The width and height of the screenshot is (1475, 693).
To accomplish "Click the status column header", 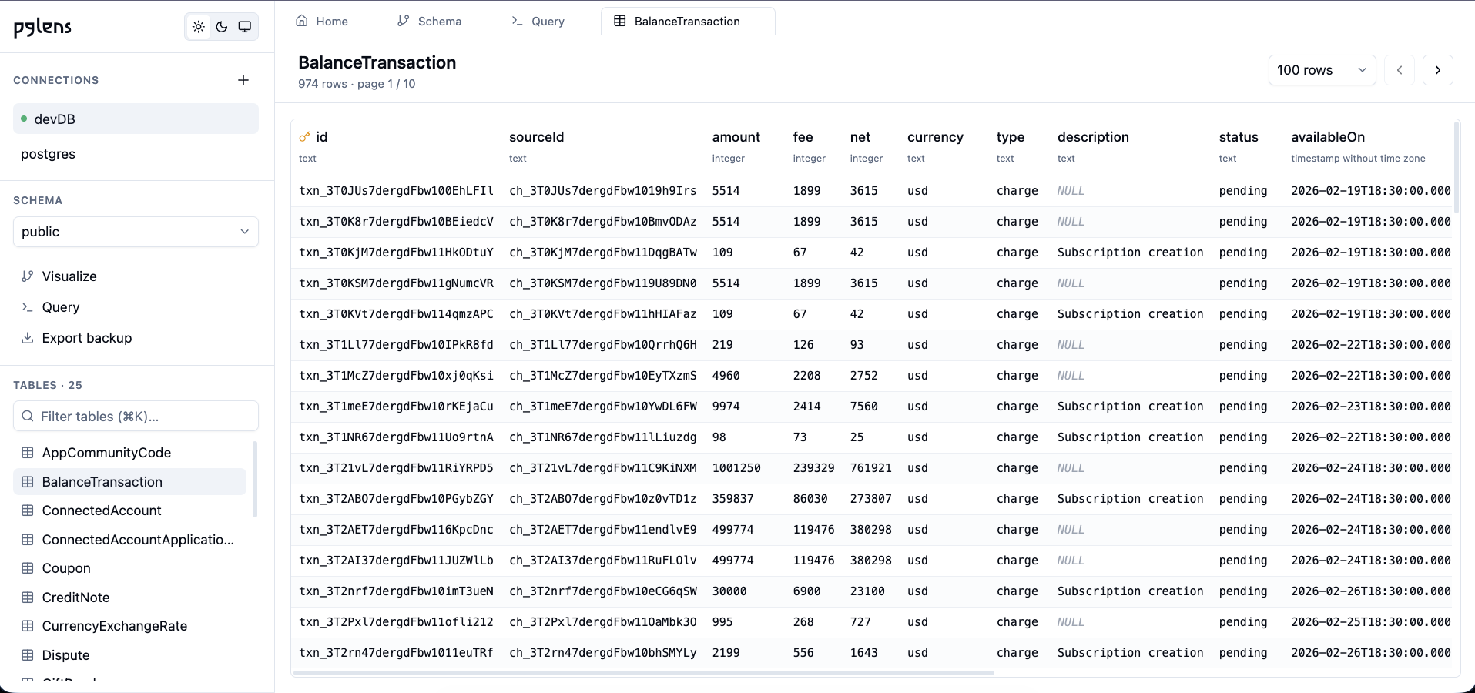I will (1239, 137).
